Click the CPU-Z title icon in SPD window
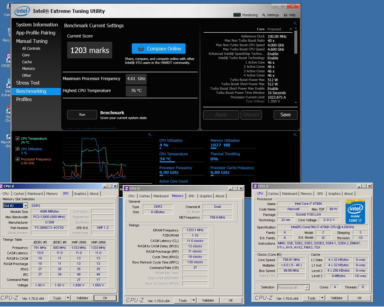The height and width of the screenshot is (307, 384). 1,186
